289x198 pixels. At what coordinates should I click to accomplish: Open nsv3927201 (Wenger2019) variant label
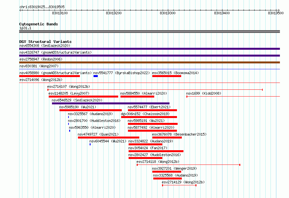click(174, 168)
